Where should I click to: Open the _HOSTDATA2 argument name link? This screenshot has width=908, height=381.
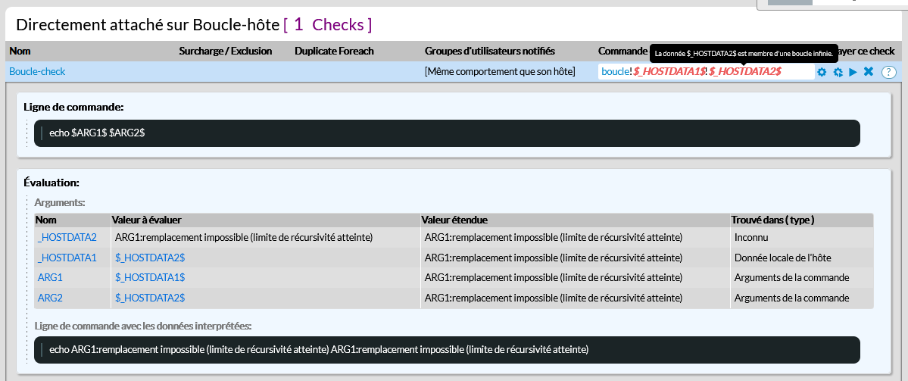tap(67, 237)
